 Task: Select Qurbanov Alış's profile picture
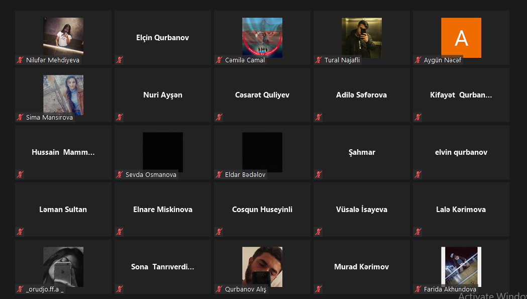(262, 267)
